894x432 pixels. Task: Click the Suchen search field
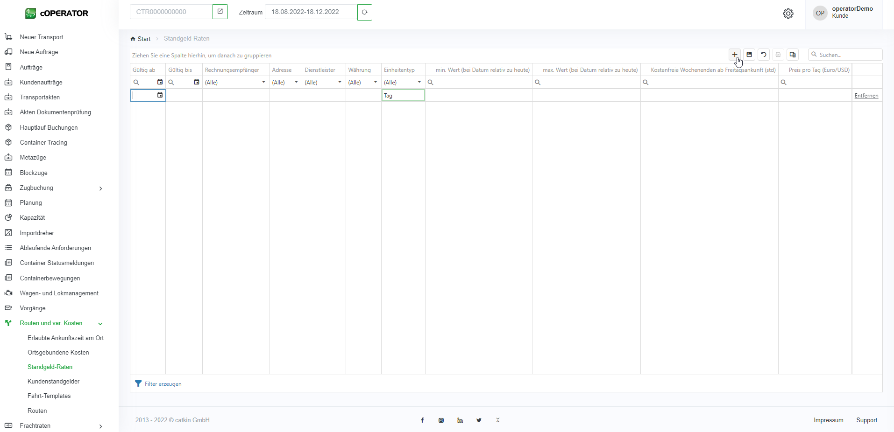(848, 55)
